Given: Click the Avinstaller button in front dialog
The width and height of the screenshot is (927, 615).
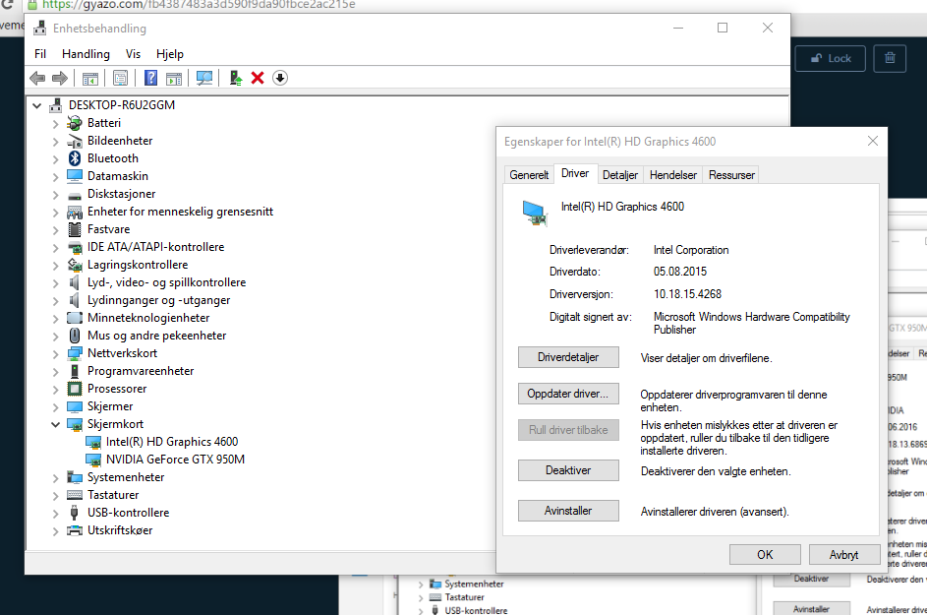Looking at the screenshot, I should pyautogui.click(x=568, y=511).
